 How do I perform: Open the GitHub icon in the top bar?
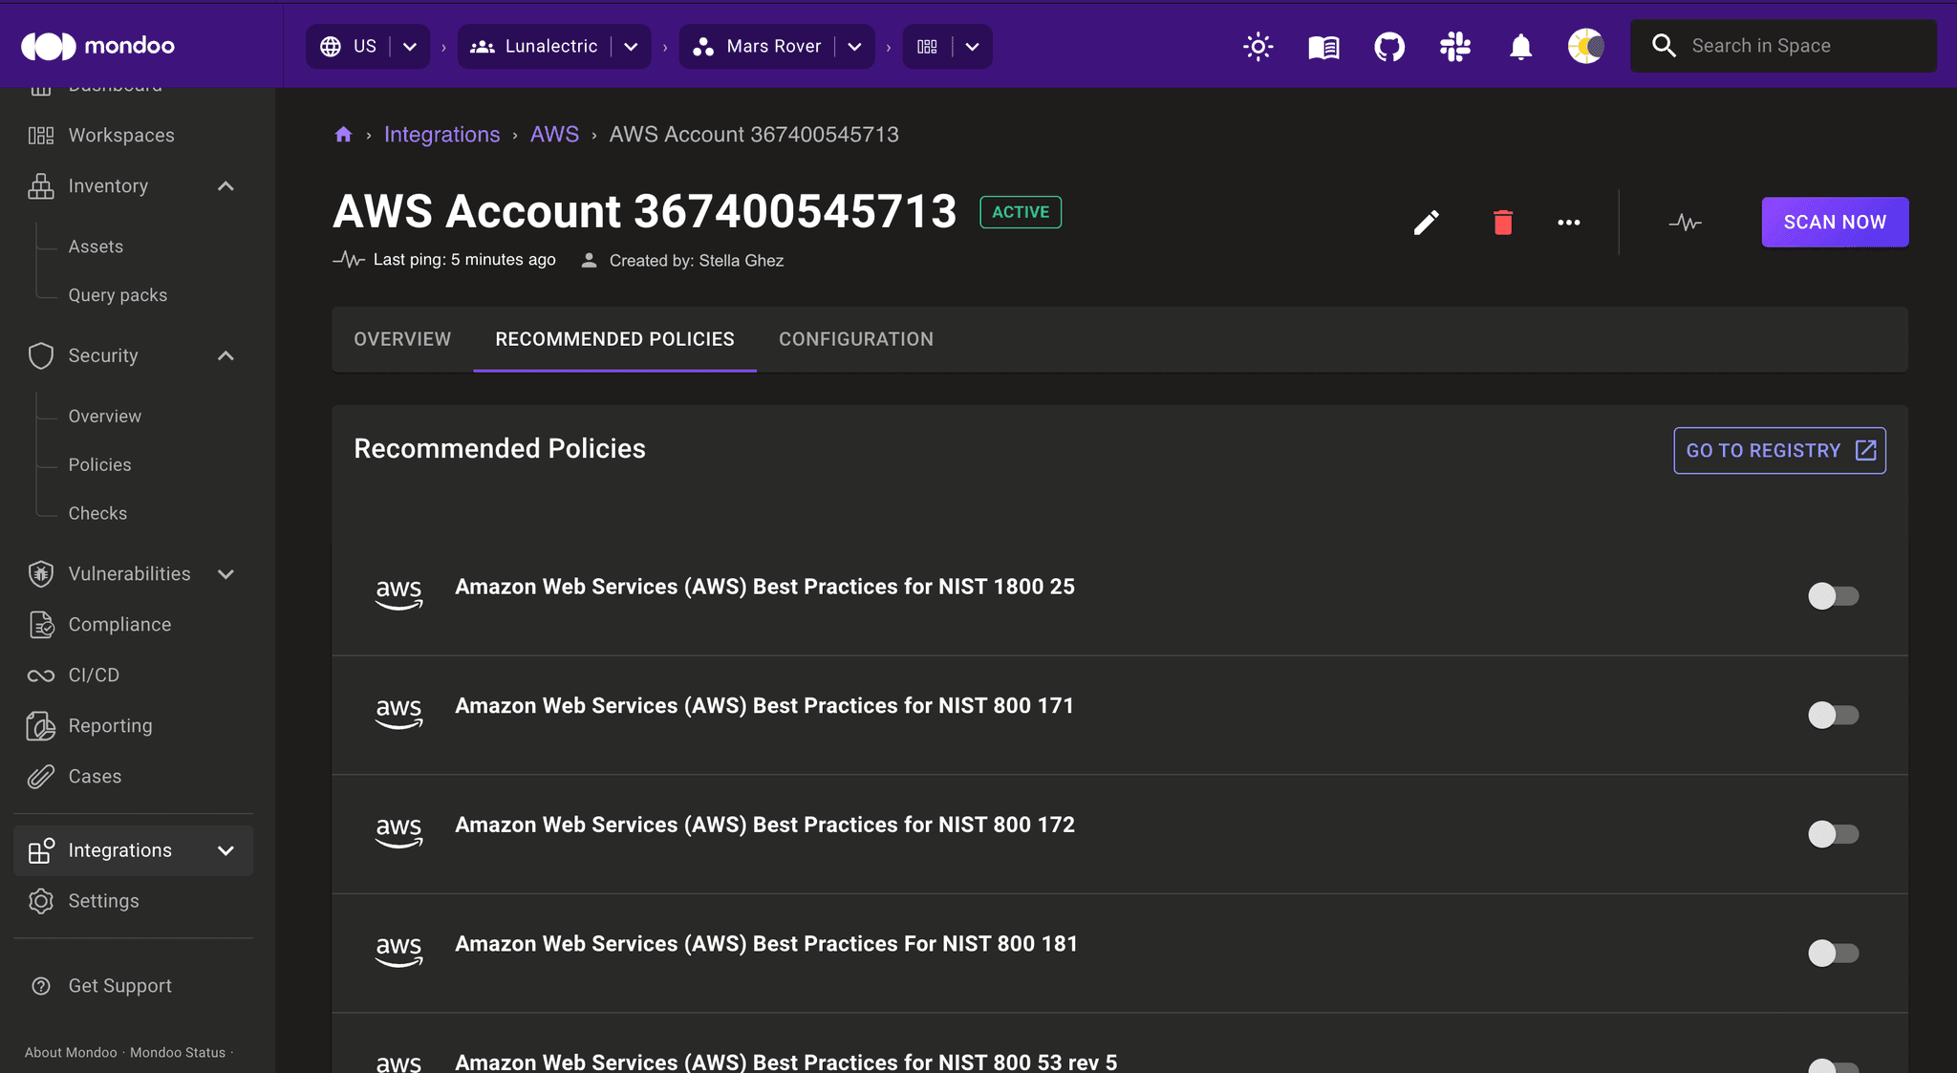coord(1389,45)
